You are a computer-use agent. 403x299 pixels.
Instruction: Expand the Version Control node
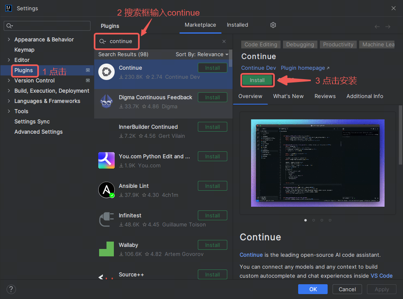(9, 80)
